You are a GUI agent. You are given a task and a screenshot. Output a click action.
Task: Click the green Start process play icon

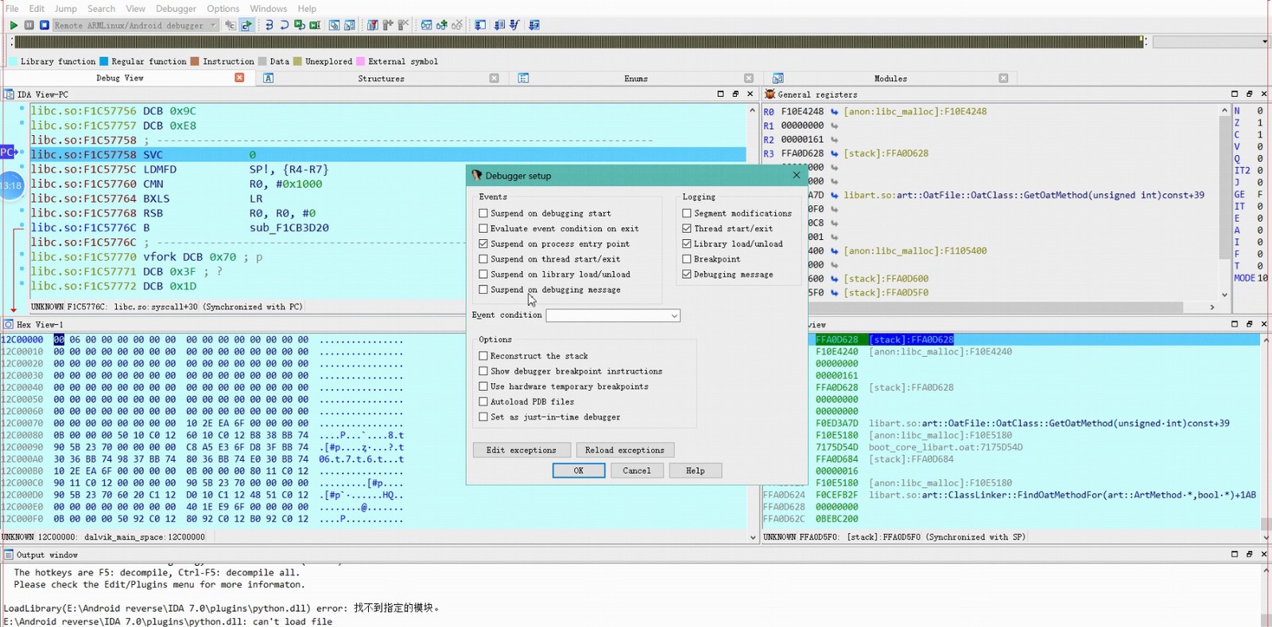(x=14, y=25)
